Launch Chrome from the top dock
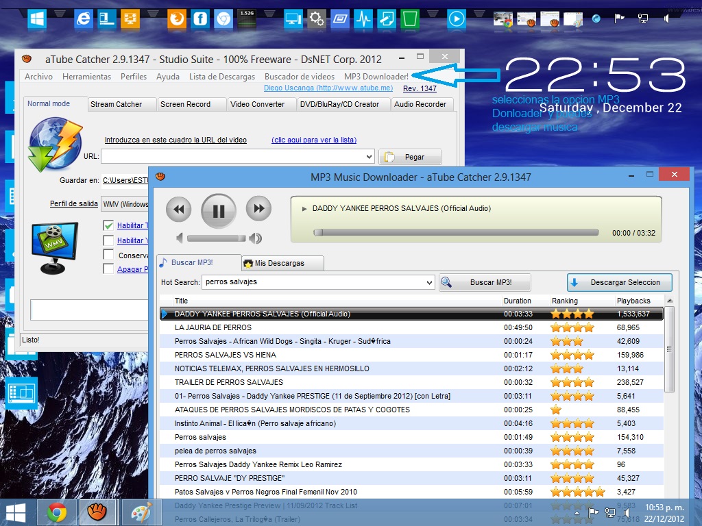Screen dimensions: 702x526 (x=223, y=19)
